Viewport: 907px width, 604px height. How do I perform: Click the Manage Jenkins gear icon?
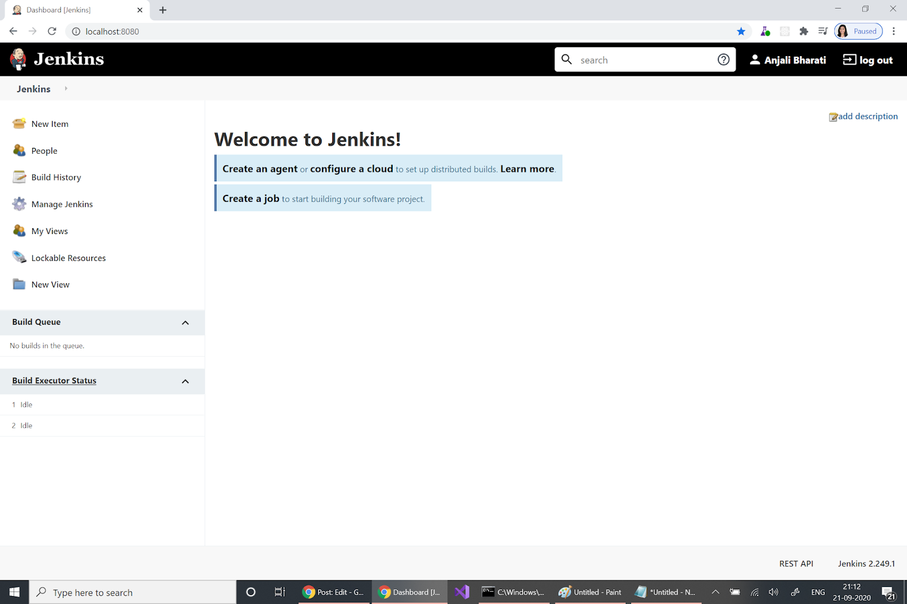point(19,204)
